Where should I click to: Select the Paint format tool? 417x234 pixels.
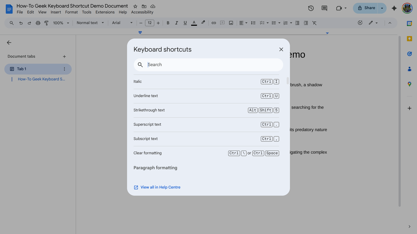tap(46, 23)
